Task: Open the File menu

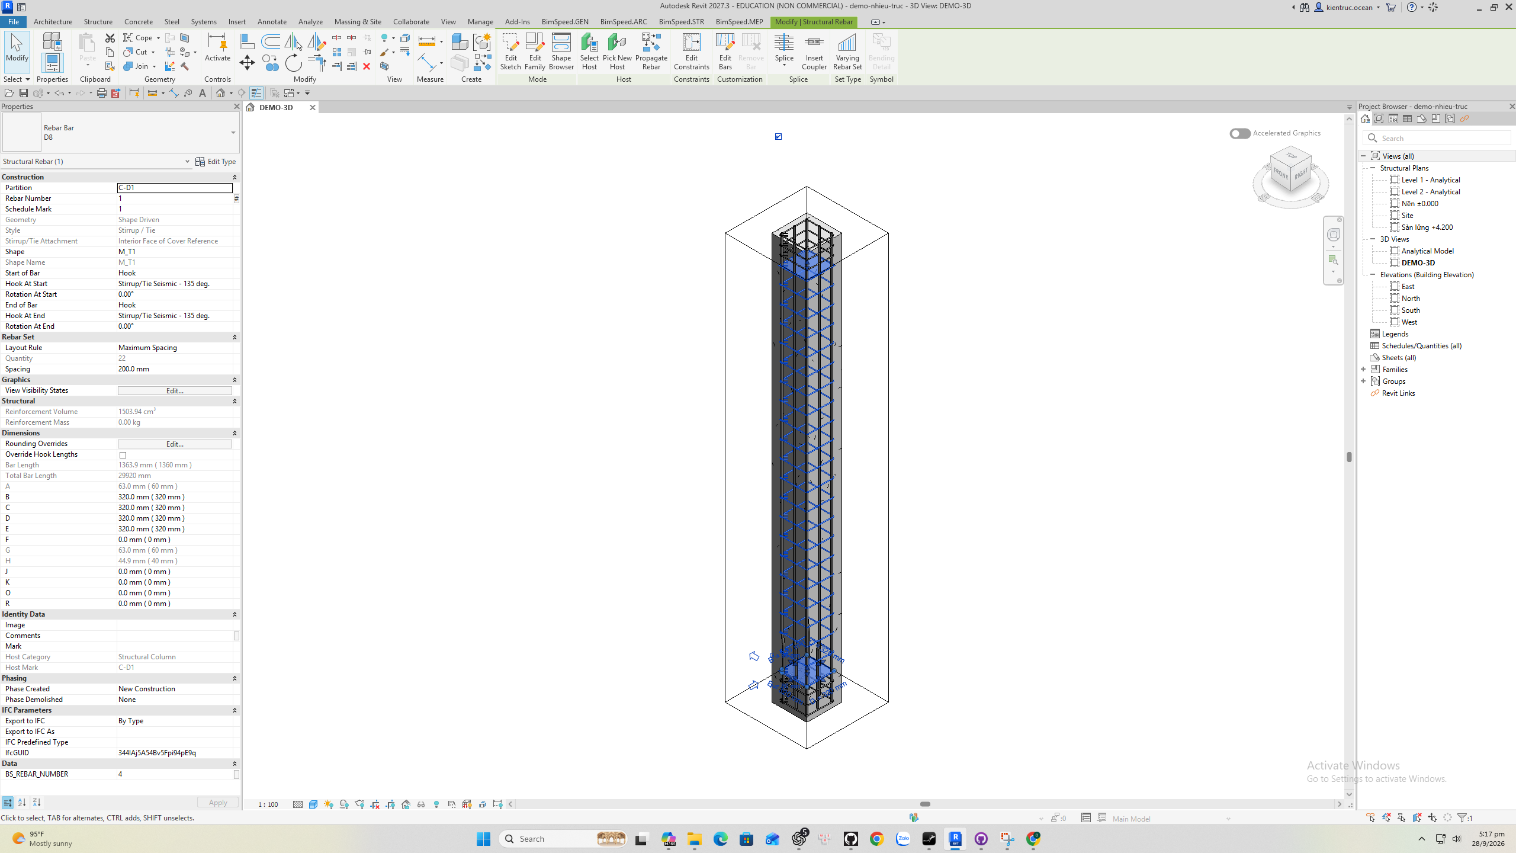Action: pyautogui.click(x=13, y=22)
